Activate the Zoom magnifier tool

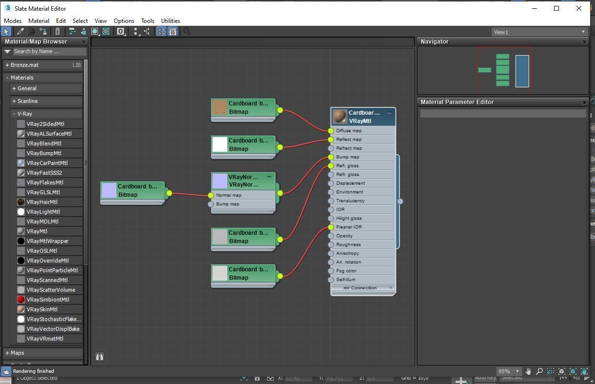[x=539, y=371]
